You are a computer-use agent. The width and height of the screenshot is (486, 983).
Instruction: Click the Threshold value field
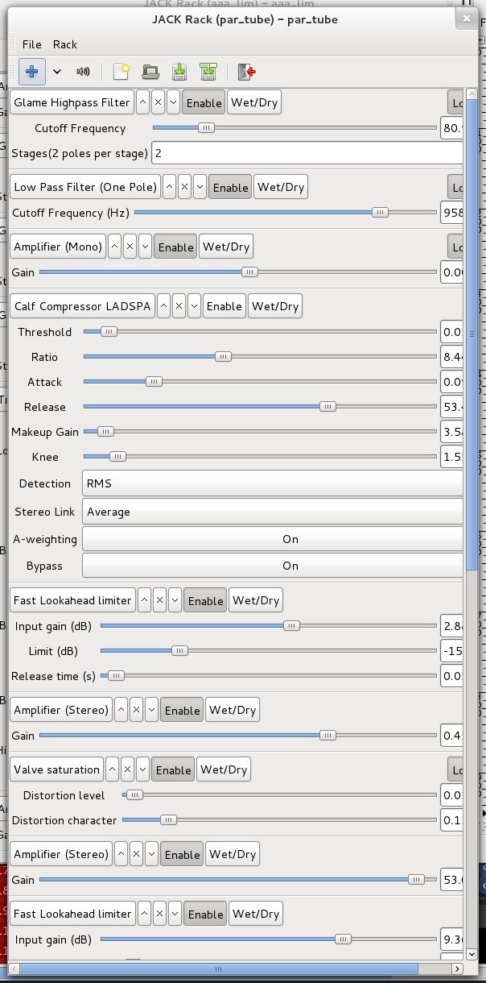(x=452, y=331)
